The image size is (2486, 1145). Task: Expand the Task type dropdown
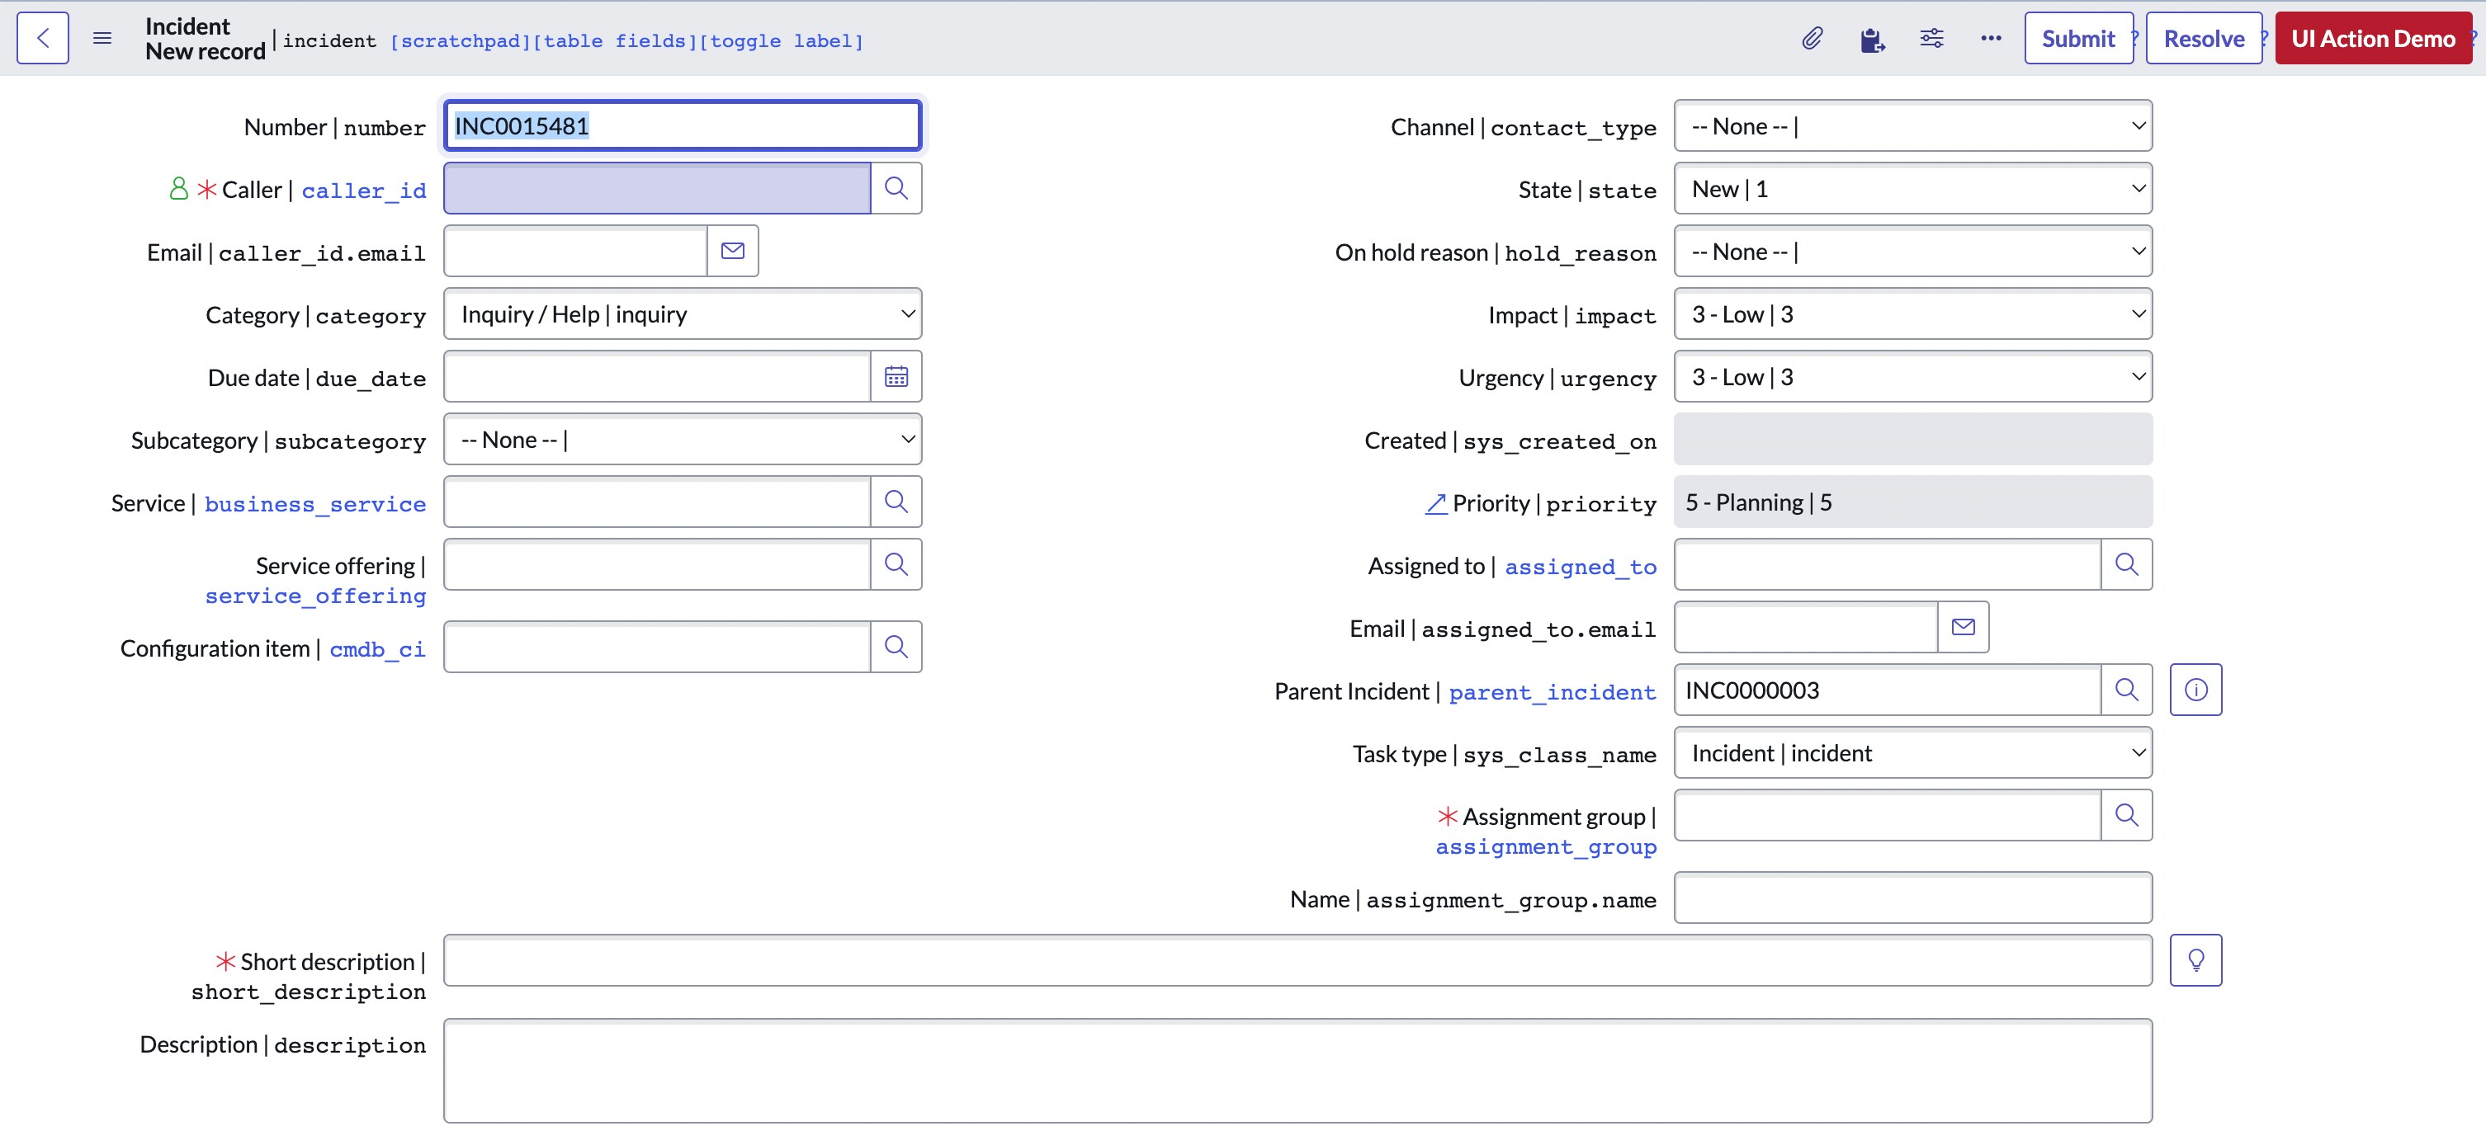point(1912,752)
